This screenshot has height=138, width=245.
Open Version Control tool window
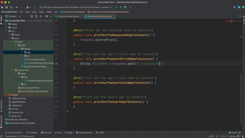pos(14,133)
